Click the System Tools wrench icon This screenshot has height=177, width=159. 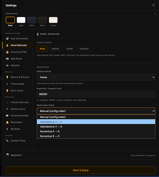(7, 141)
